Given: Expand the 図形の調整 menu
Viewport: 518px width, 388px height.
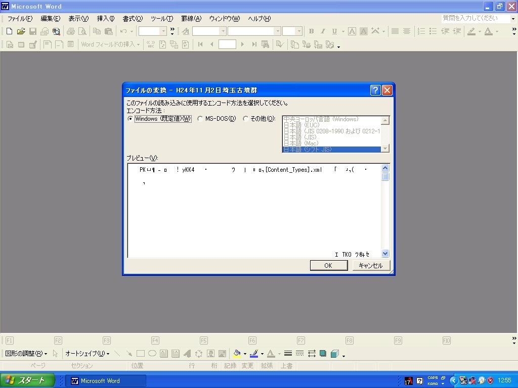Looking at the screenshot, I should (x=26, y=354).
